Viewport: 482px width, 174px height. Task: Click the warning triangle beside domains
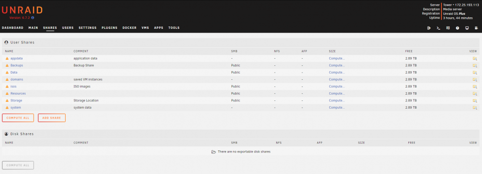pos(7,79)
